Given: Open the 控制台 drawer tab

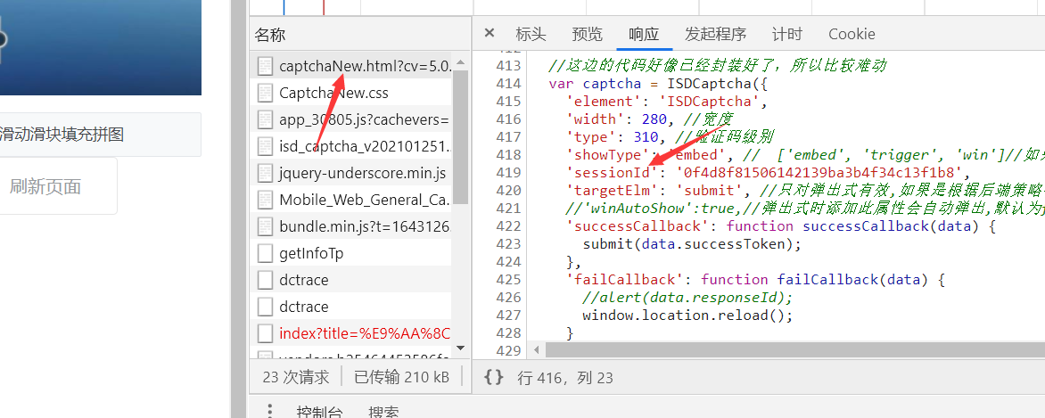Looking at the screenshot, I should point(319,412).
